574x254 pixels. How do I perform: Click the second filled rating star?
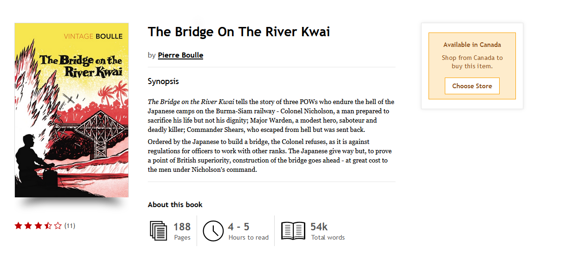[28, 226]
